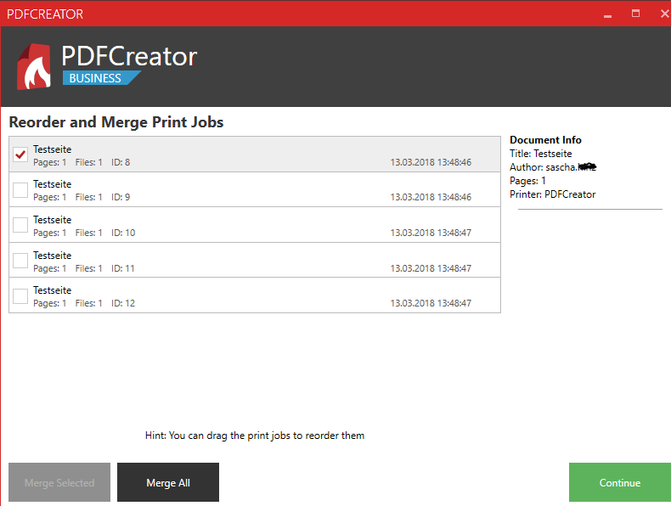Click the drag-to-reorder hint text
671x506 pixels.
[x=255, y=436]
